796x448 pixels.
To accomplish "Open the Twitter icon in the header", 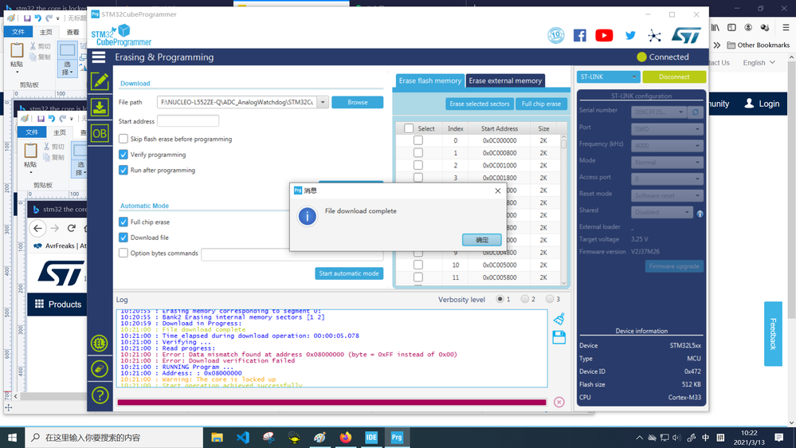I will pyautogui.click(x=630, y=35).
